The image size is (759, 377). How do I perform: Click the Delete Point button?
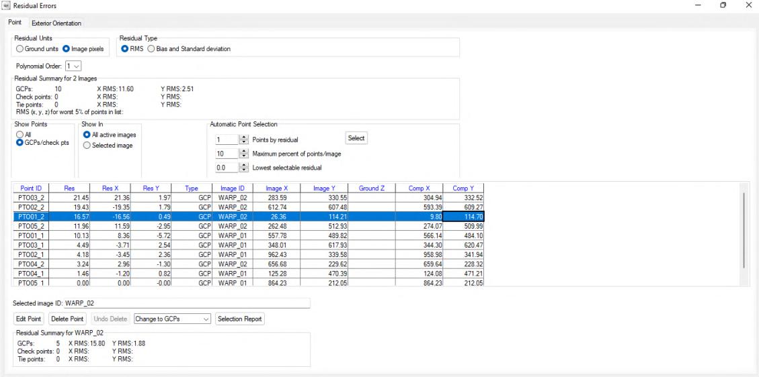pyautogui.click(x=67, y=319)
